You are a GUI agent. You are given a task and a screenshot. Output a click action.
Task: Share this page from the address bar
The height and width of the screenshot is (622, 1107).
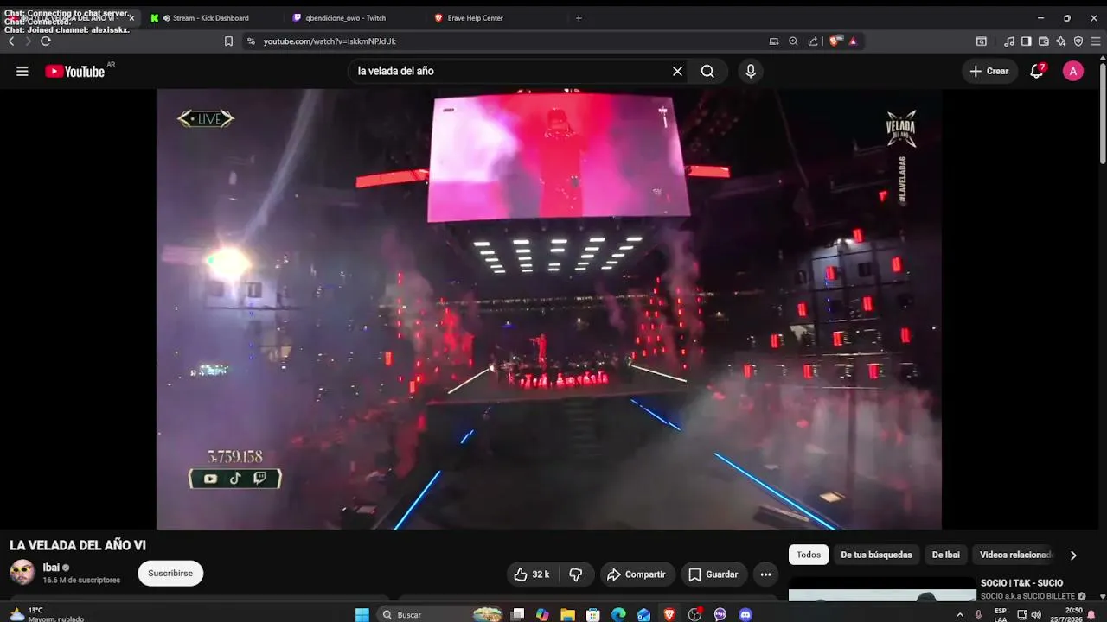pyautogui.click(x=813, y=41)
